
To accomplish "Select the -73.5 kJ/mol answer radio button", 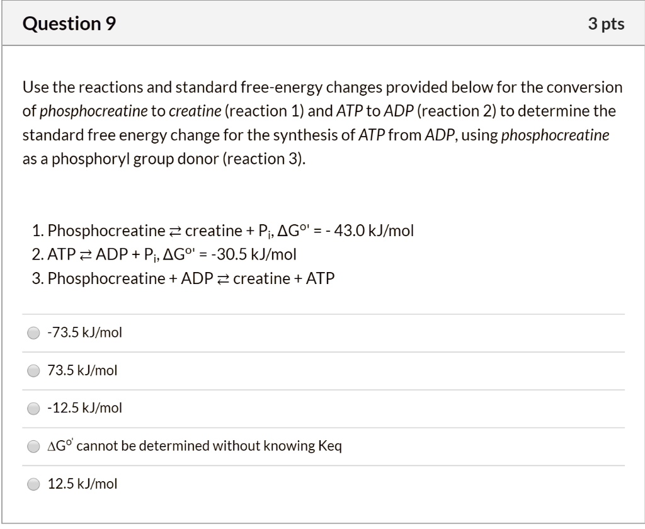I will coord(33,333).
